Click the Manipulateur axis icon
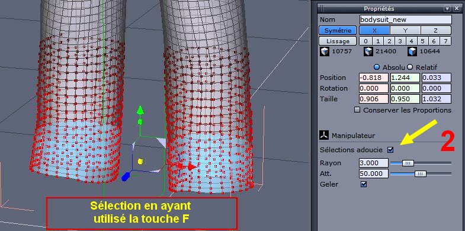465x231 pixels. (x=324, y=135)
